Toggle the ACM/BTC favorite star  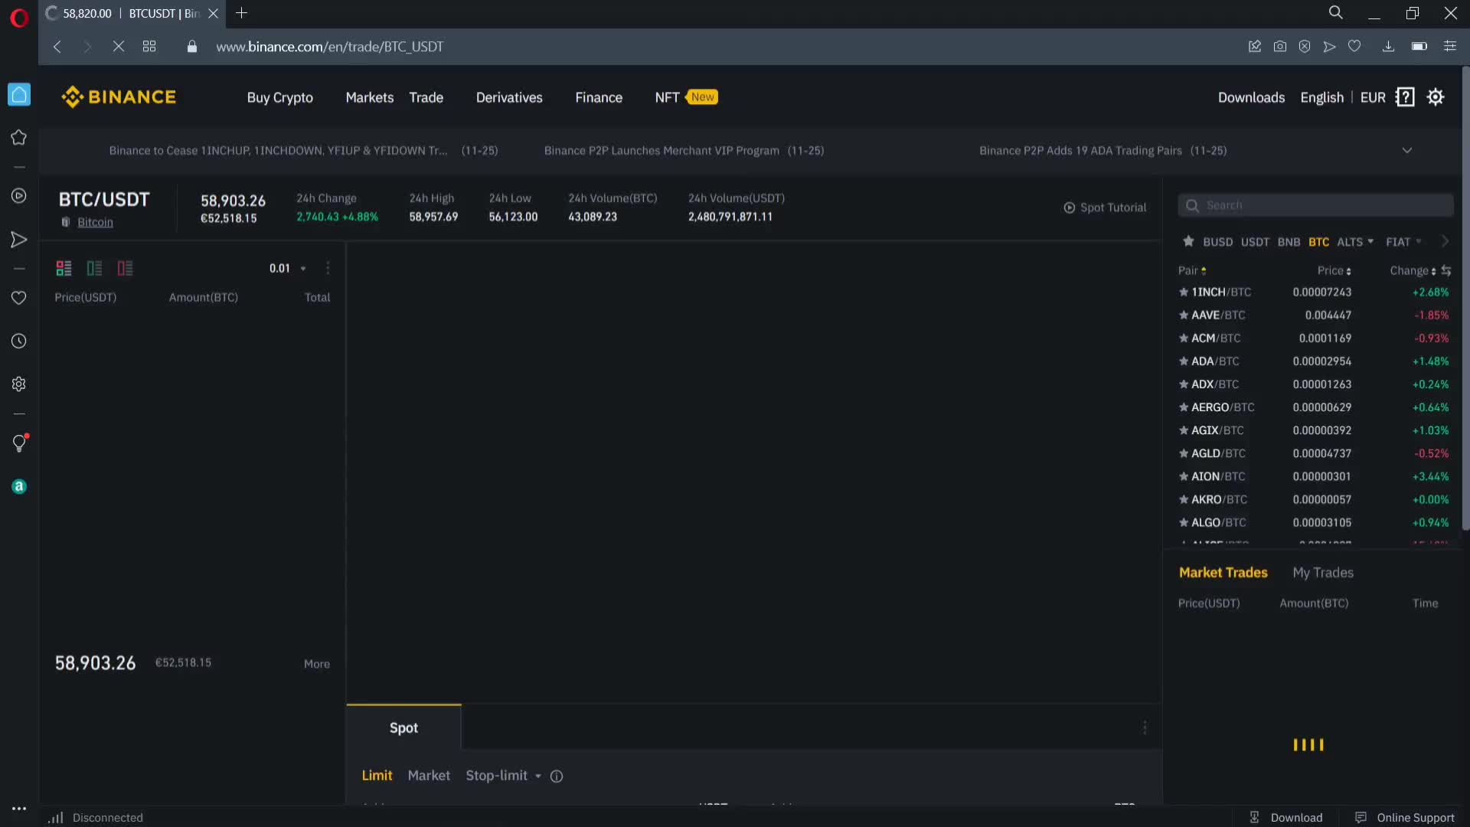1184,338
